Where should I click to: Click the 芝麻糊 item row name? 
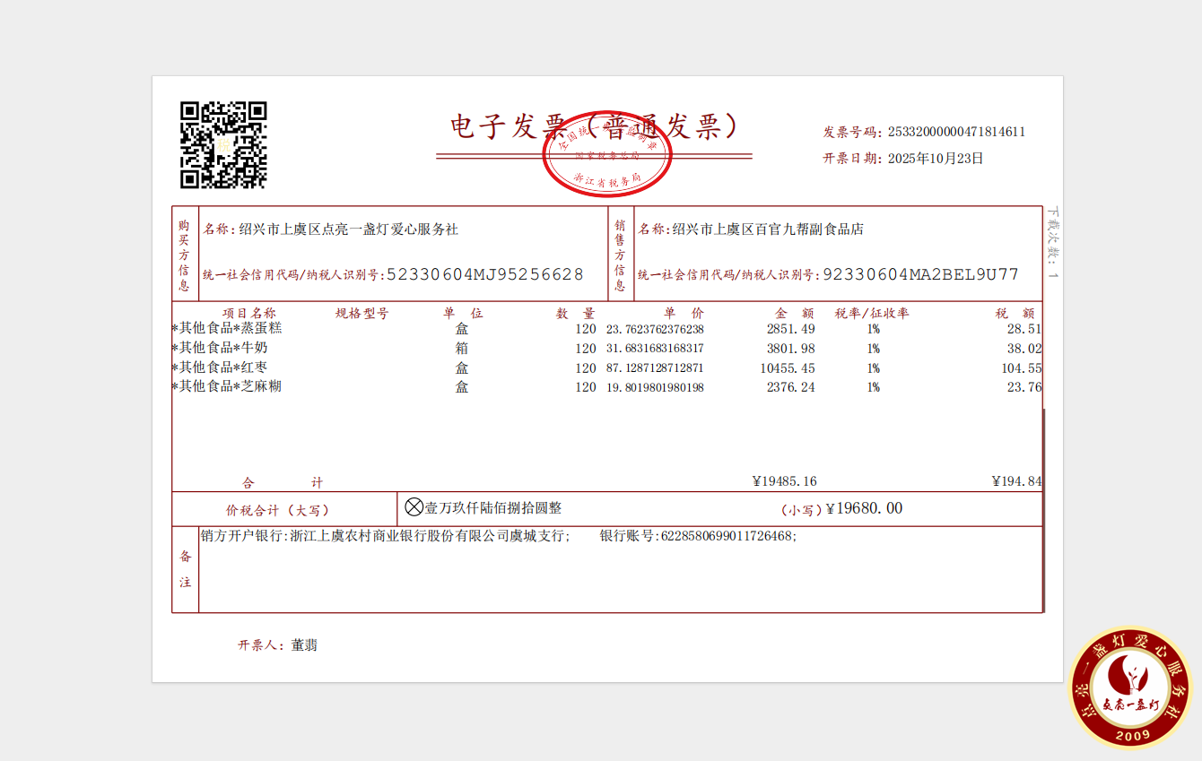[x=231, y=386]
